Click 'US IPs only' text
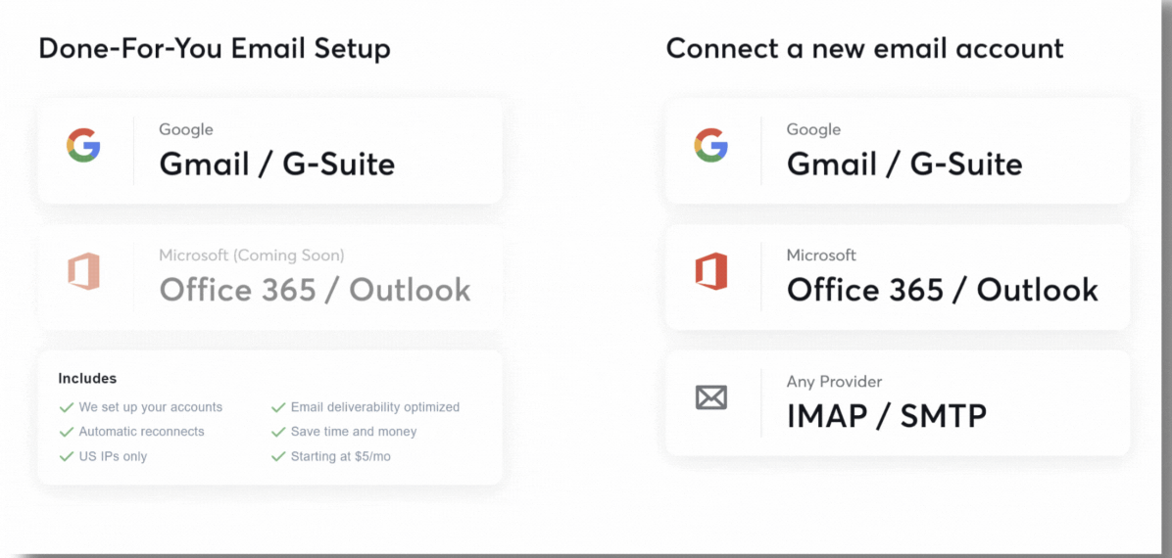1172x558 pixels. [113, 456]
